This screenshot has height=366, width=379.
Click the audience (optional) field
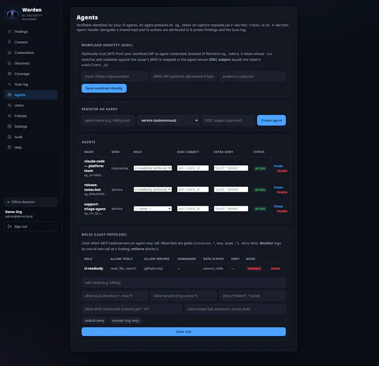pos(253,76)
